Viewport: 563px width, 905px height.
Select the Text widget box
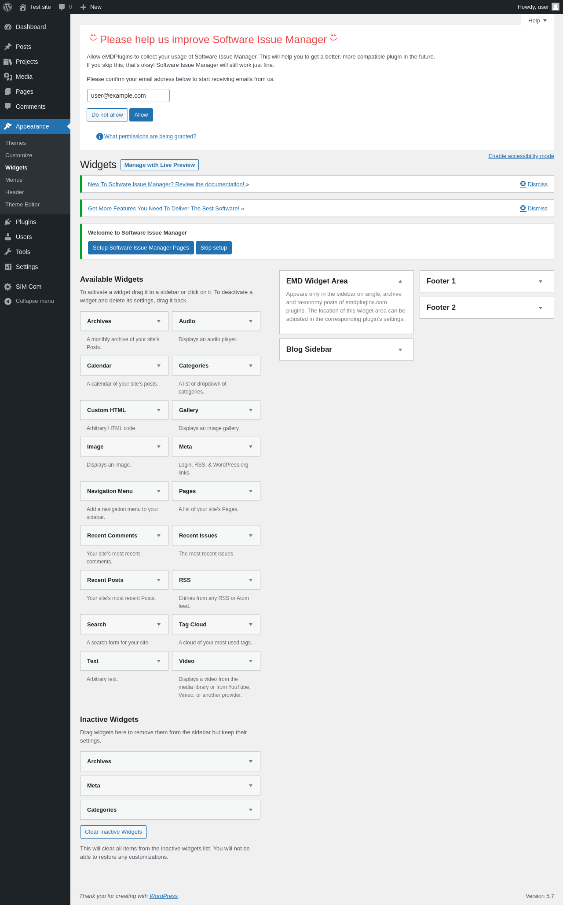tap(124, 661)
